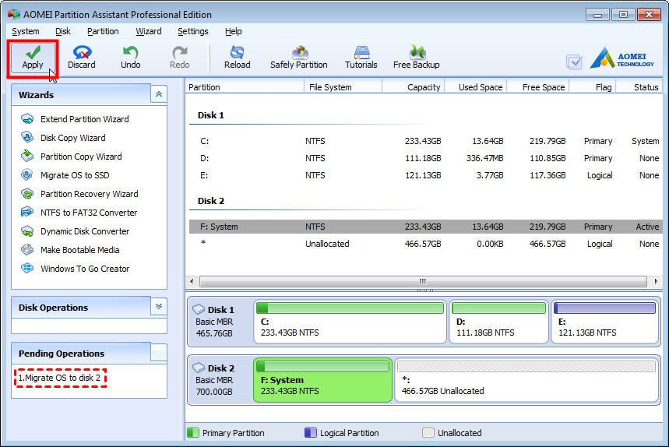
Task: Click the AOMEI Technology logo
Action: click(x=622, y=58)
